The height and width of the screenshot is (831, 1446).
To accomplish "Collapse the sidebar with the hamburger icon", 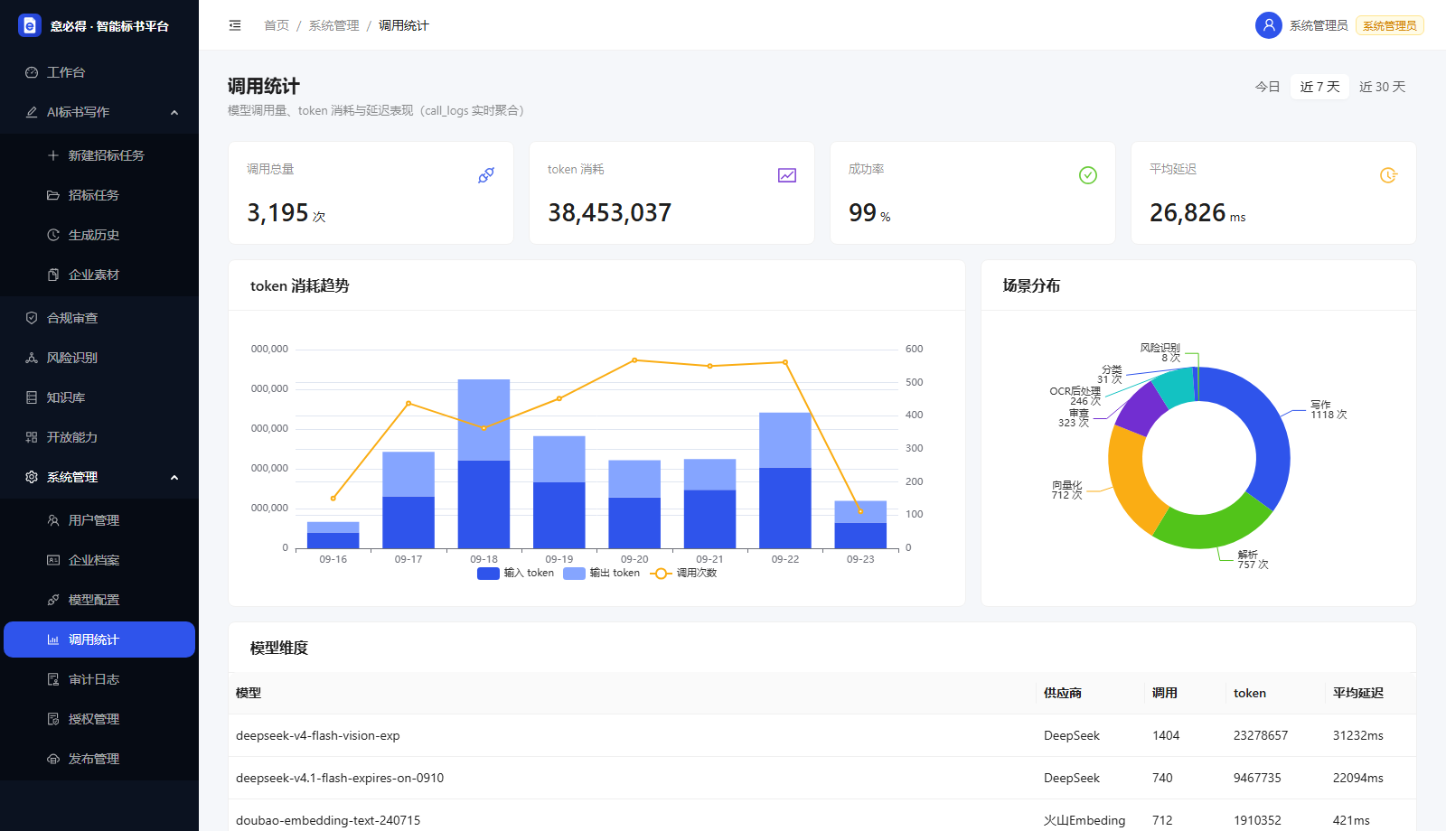I will [235, 25].
